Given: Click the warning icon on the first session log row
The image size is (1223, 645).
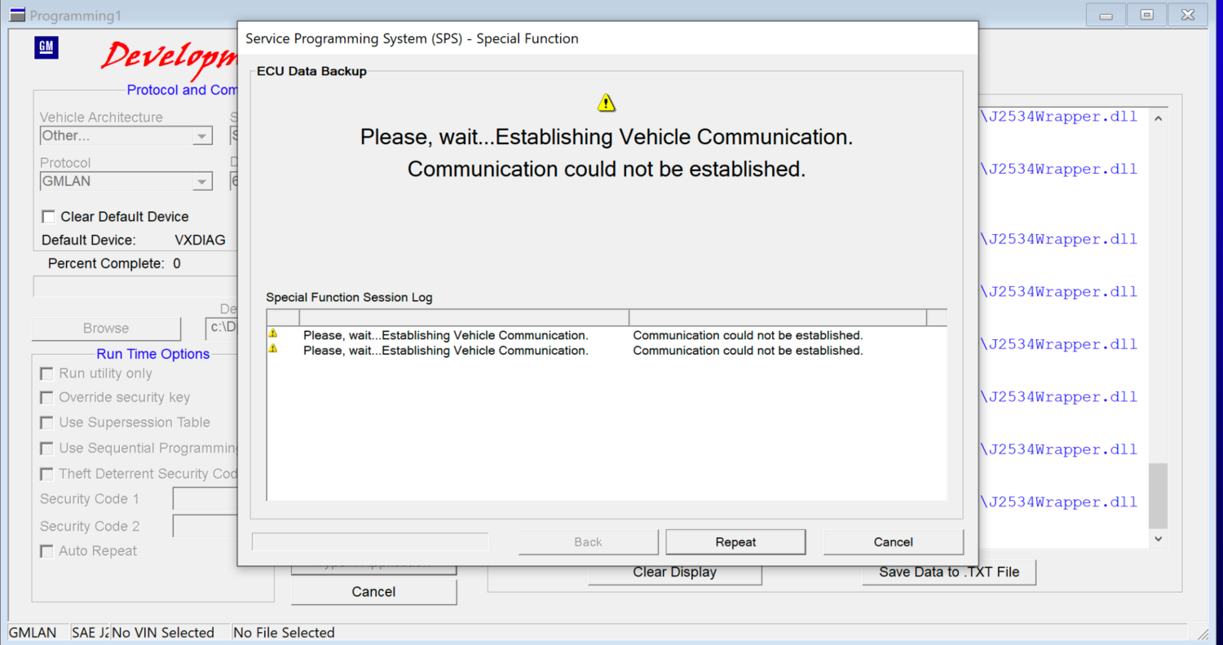Looking at the screenshot, I should pyautogui.click(x=273, y=334).
